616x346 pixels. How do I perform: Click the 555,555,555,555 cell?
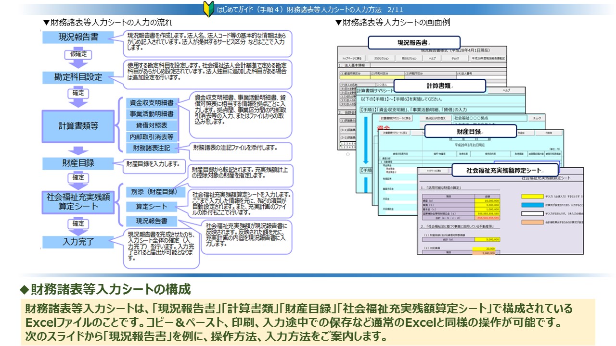click(x=487, y=214)
